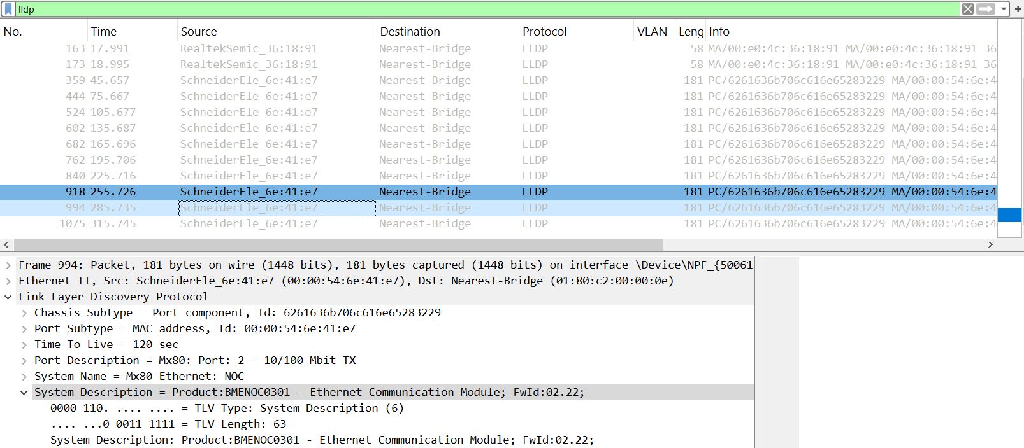Add a filter button with plus icon

(1018, 9)
